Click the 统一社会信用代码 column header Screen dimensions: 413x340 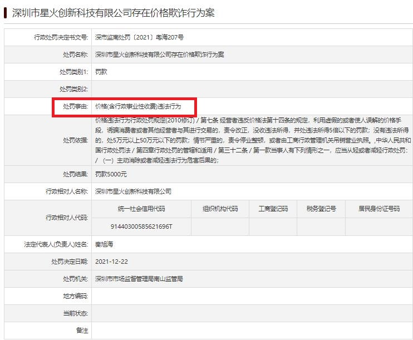[x=141, y=209]
